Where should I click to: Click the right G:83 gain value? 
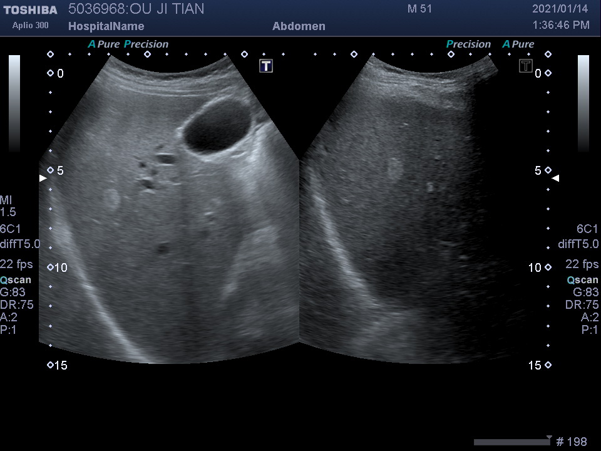pos(586,293)
